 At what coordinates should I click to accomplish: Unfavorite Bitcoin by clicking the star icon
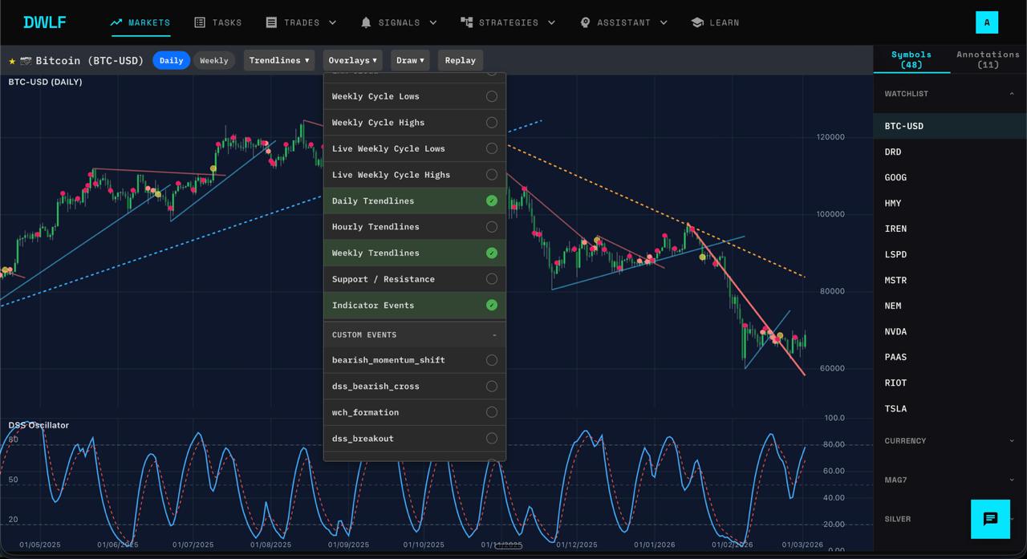(x=12, y=60)
